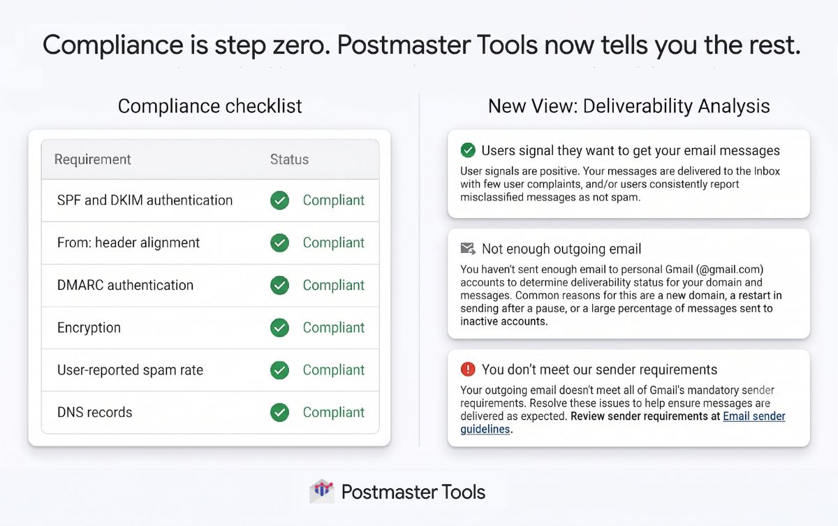Click the New View: Deliverability Analysis heading
838x526 pixels.
[x=628, y=106]
